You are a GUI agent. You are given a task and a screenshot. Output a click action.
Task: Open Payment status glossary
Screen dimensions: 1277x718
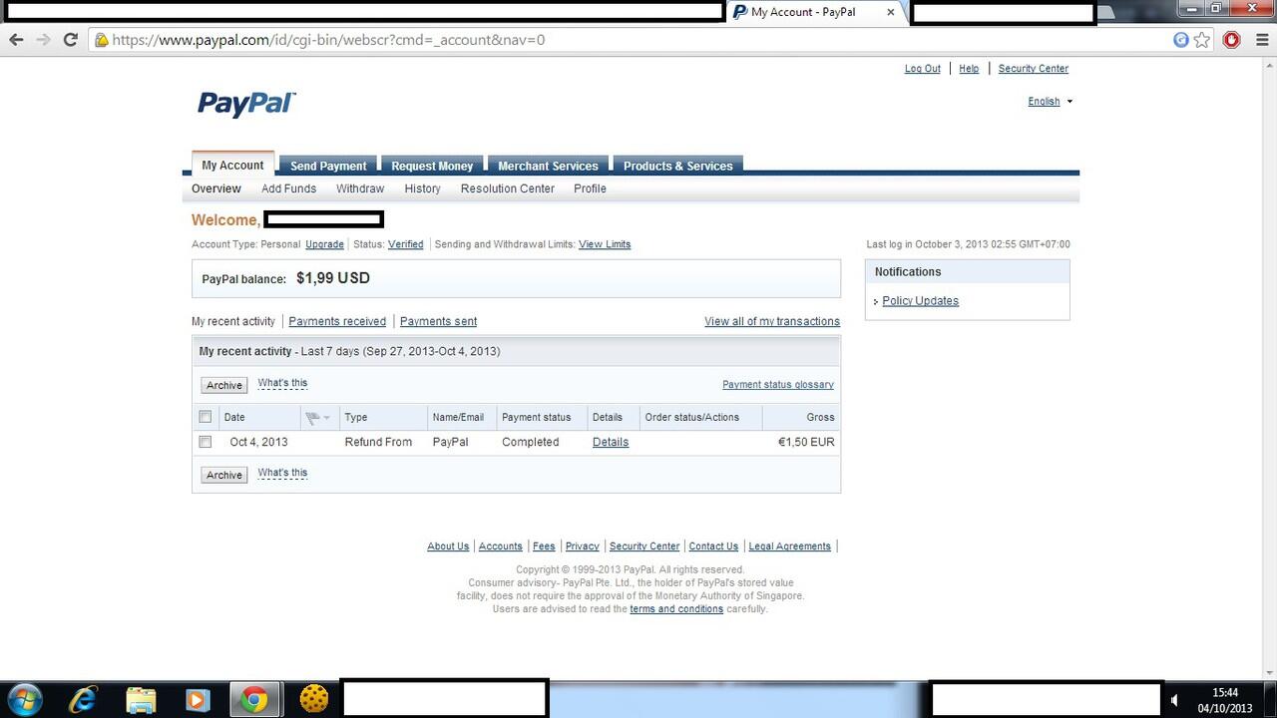778,385
